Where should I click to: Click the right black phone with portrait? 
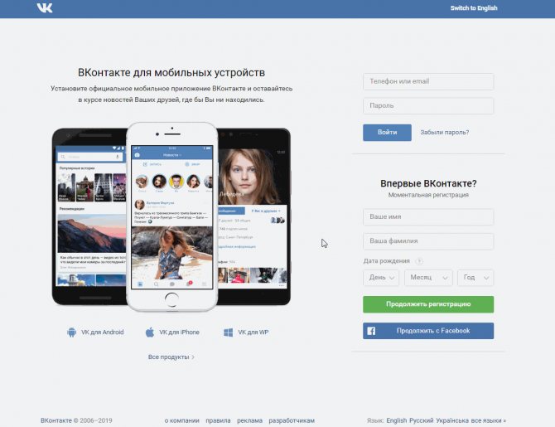point(254,216)
